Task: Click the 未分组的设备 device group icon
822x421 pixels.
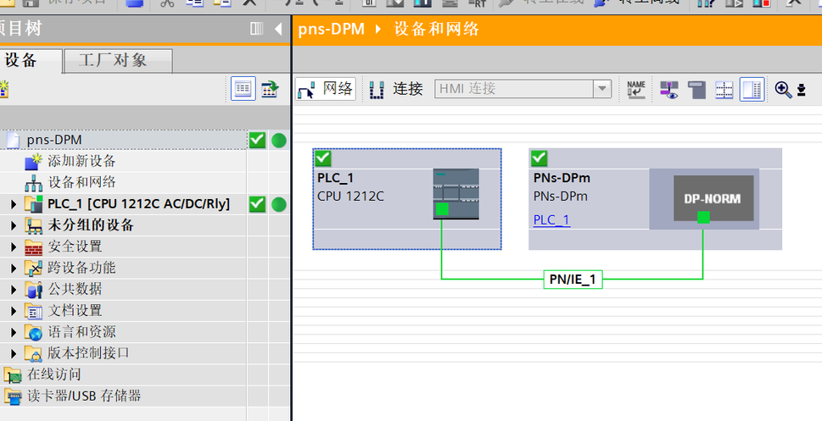Action: [x=34, y=225]
